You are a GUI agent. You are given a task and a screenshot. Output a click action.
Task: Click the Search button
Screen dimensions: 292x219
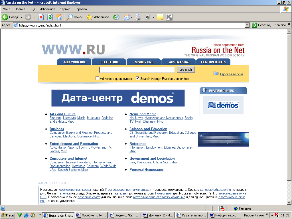[186, 70]
